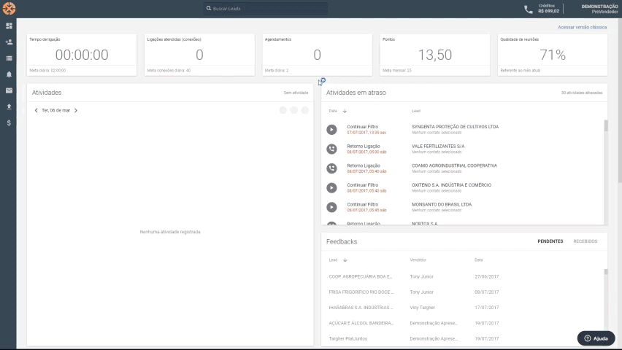Open COAMO AGROINDUSTRIAL COOPERATIVA lead
Image resolution: width=622 pixels, height=350 pixels.
[454, 166]
